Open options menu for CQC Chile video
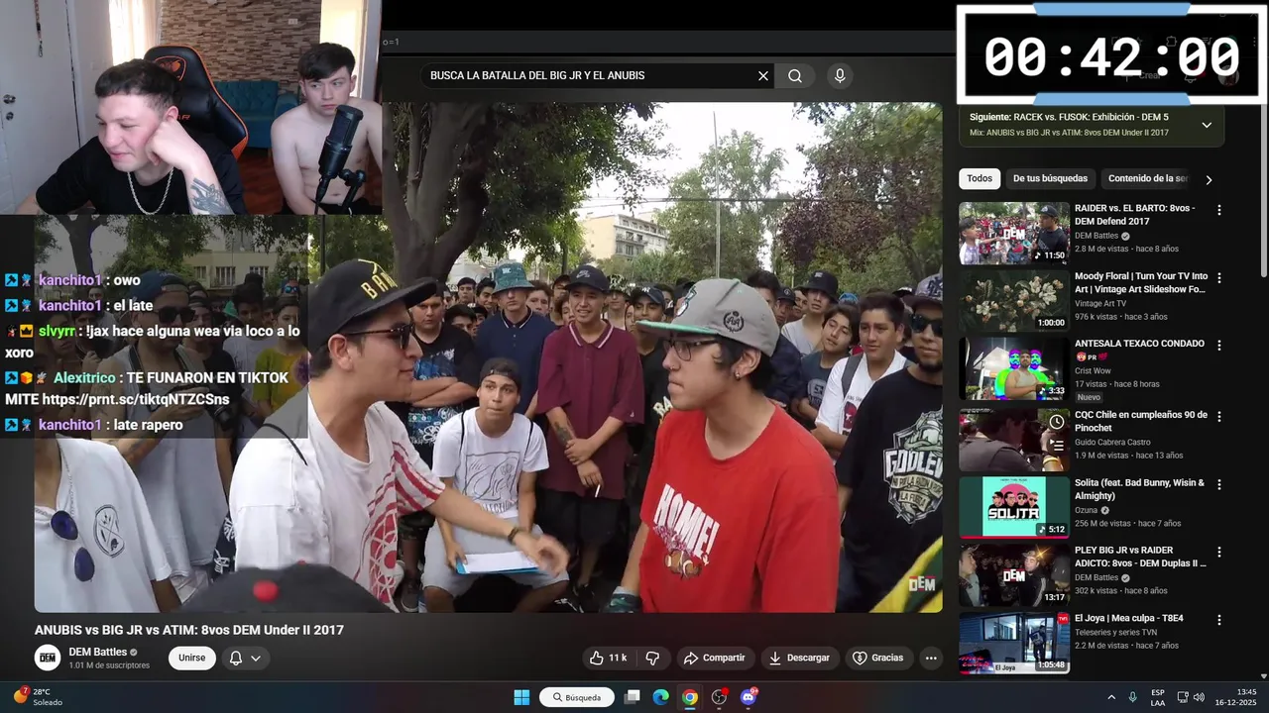The image size is (1269, 713). pos(1219,417)
